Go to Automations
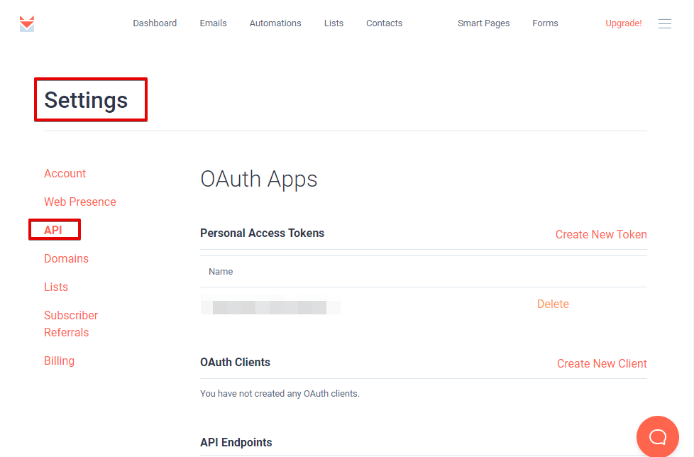Viewport: 694px width, 457px height. pyautogui.click(x=275, y=23)
